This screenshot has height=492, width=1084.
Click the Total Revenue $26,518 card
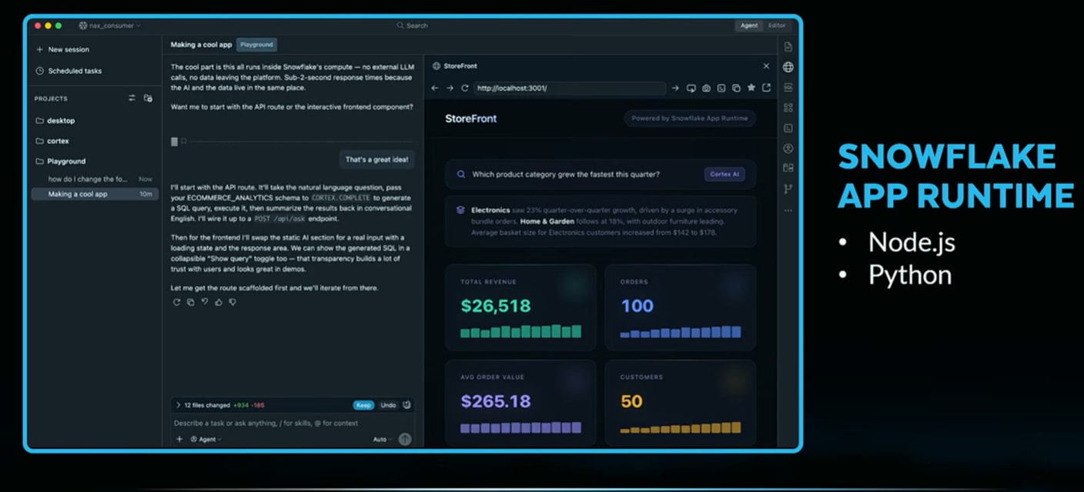tap(520, 308)
